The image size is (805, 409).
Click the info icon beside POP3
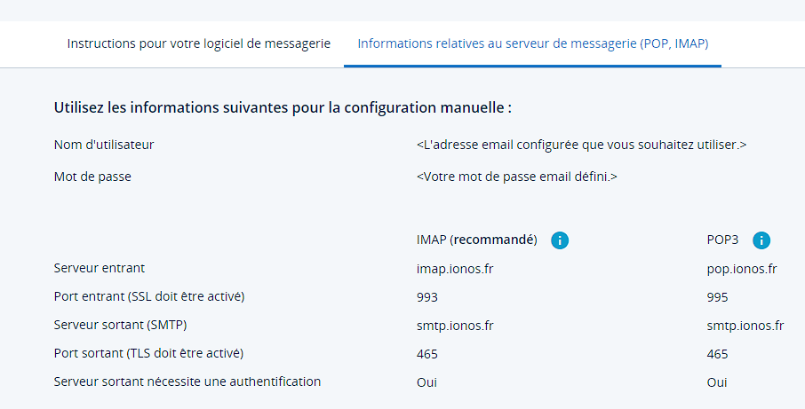(x=761, y=240)
